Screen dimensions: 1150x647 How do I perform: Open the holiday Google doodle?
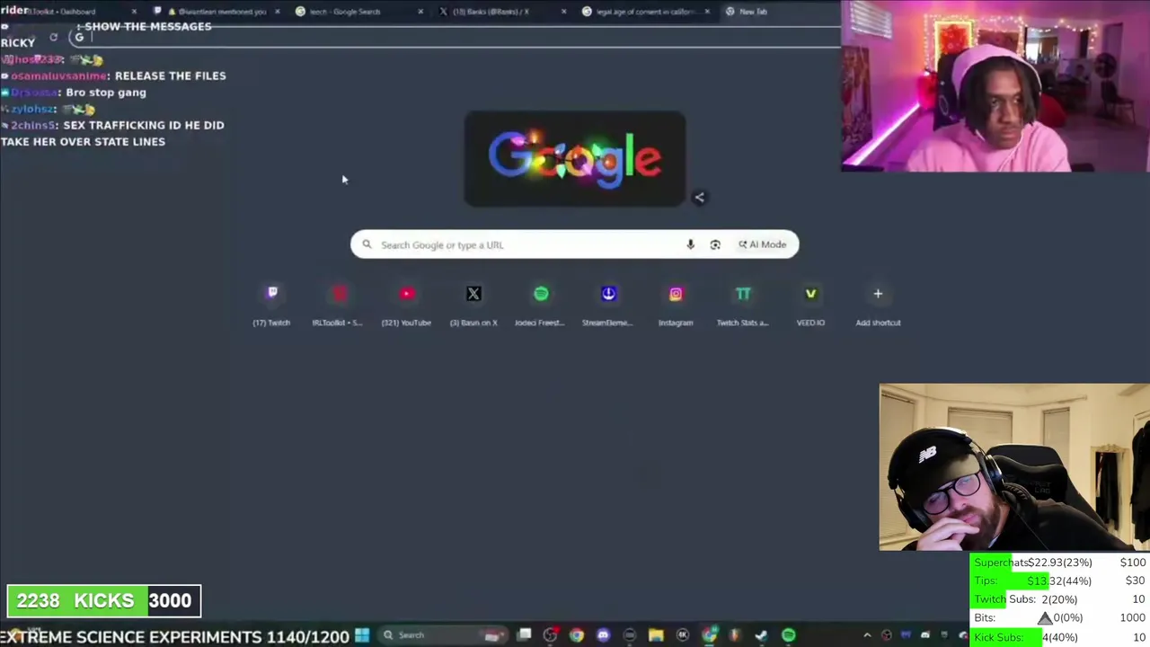tap(574, 159)
